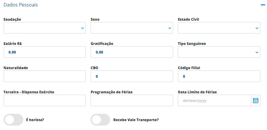Turn on Recebe Vale Transporte switch

(x=101, y=120)
